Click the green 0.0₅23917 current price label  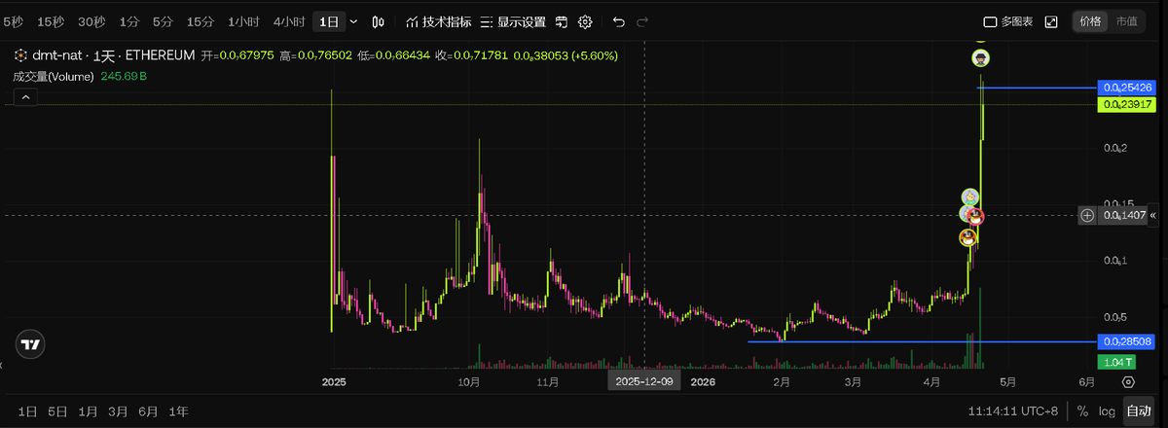click(1127, 104)
